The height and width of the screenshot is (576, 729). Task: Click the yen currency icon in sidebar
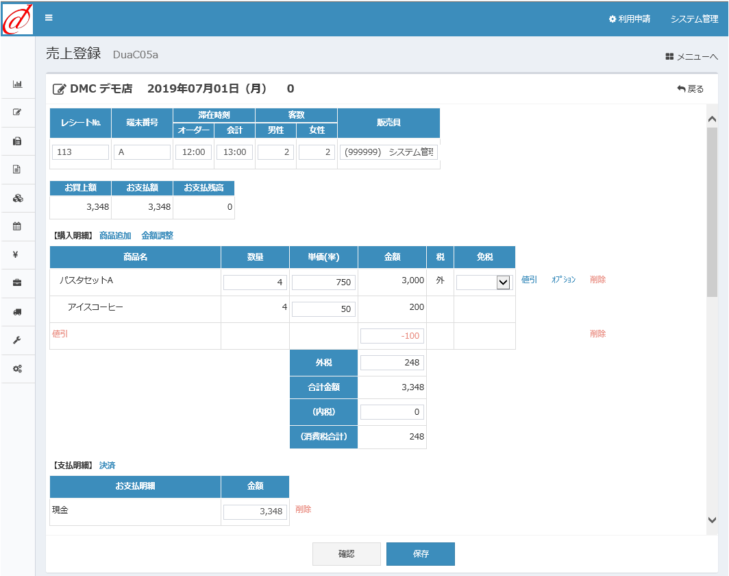pos(17,255)
